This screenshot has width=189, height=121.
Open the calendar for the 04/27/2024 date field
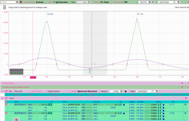pos(174,2)
